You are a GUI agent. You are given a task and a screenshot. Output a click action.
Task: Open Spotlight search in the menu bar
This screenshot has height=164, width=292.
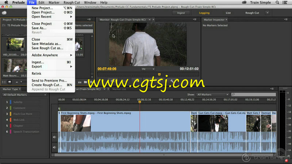277,3
